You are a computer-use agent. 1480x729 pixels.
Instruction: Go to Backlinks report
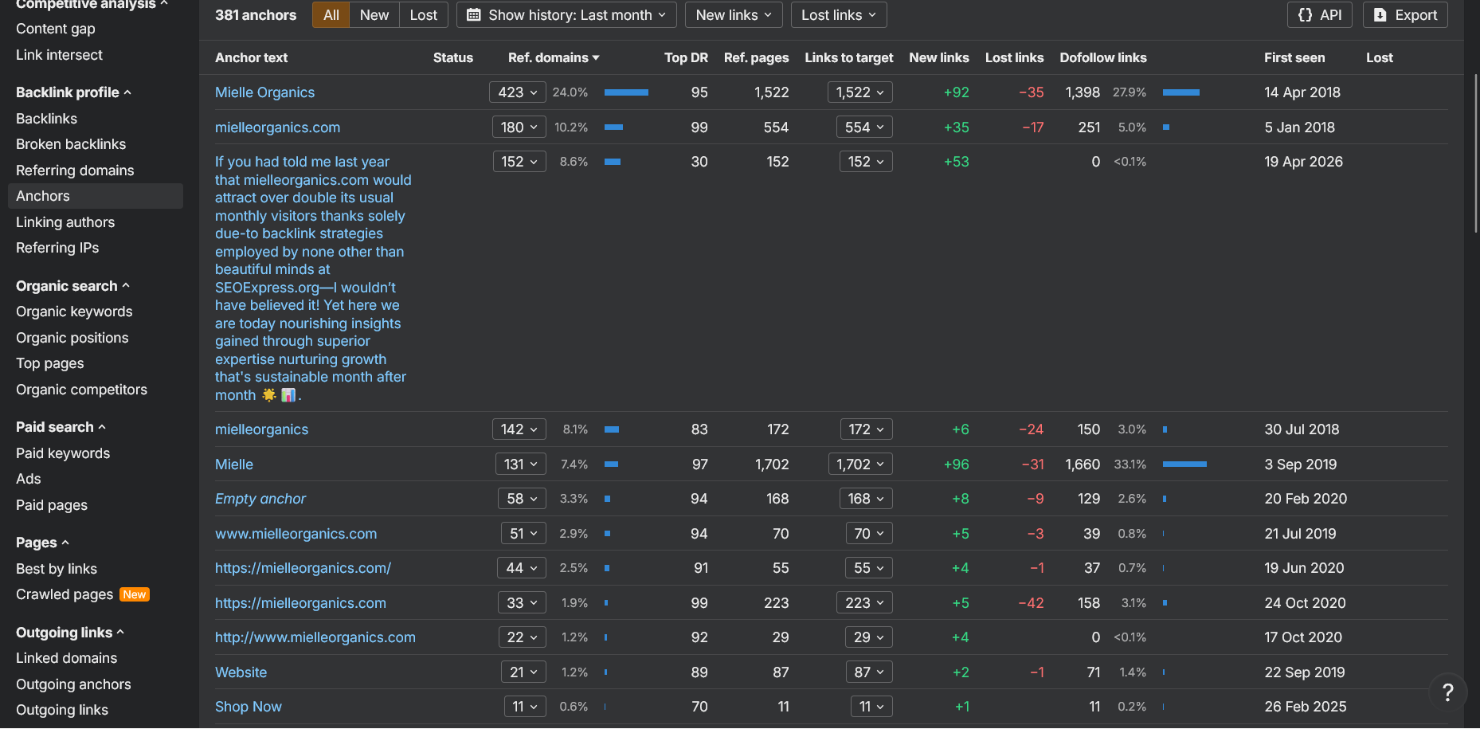(x=47, y=119)
